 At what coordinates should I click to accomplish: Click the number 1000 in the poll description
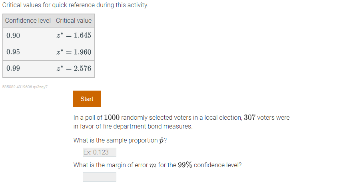pyautogui.click(x=112, y=118)
